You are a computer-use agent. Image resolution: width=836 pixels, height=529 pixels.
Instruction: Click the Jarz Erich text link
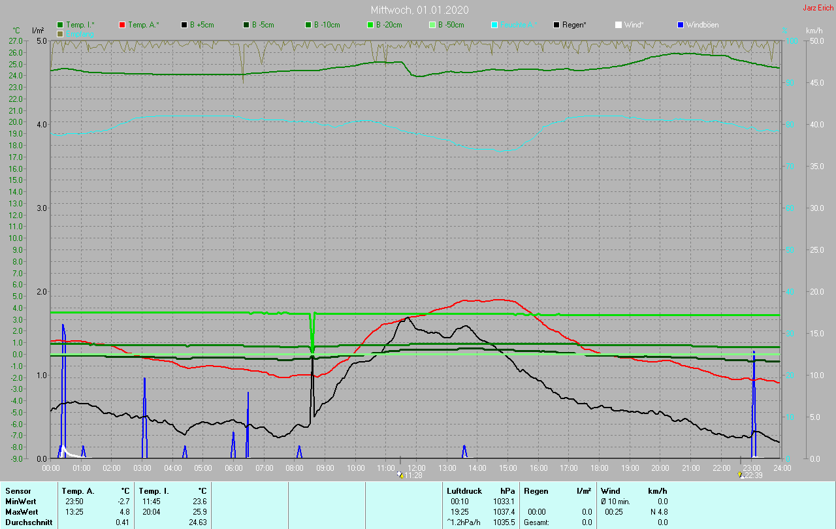[x=818, y=8]
